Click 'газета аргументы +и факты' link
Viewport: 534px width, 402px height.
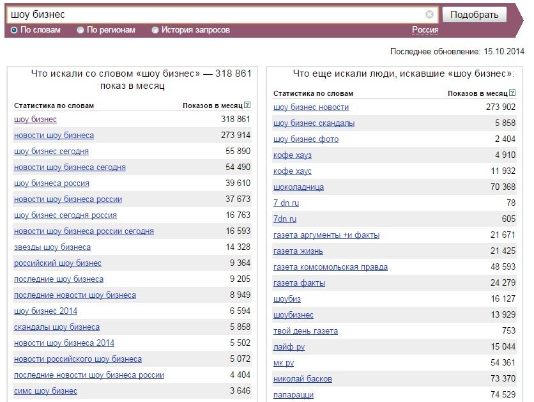tap(326, 235)
